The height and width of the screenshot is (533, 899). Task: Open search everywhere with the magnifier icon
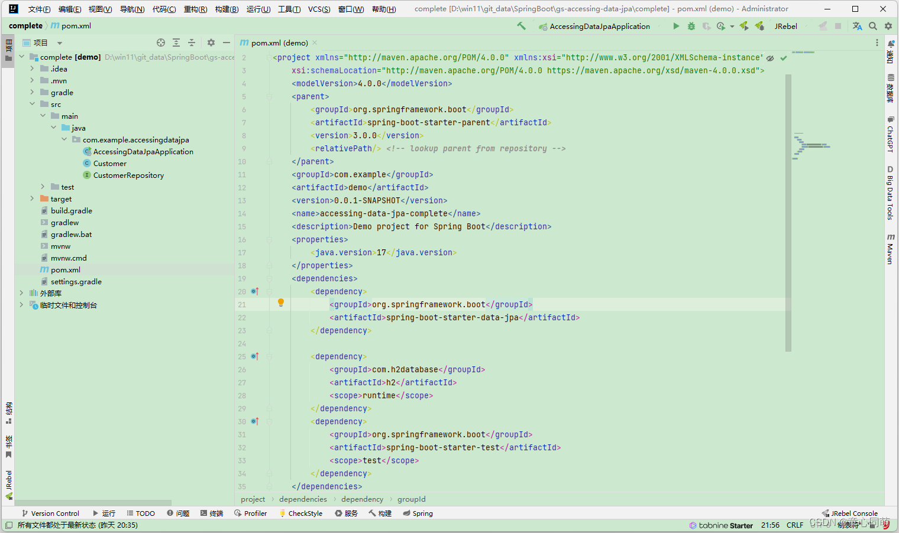point(872,26)
